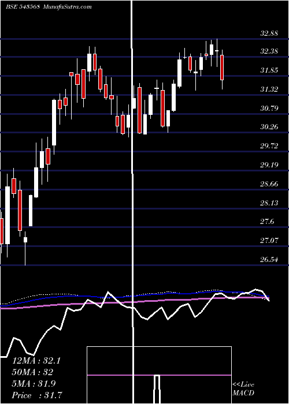Viewport: 289px width, 404px height.
Task: Select the 27.6 price axis label
Action: 267,222
